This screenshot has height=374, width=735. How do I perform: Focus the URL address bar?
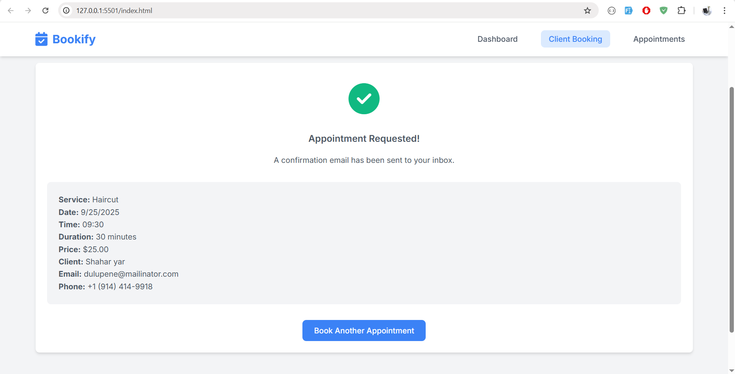(306, 11)
